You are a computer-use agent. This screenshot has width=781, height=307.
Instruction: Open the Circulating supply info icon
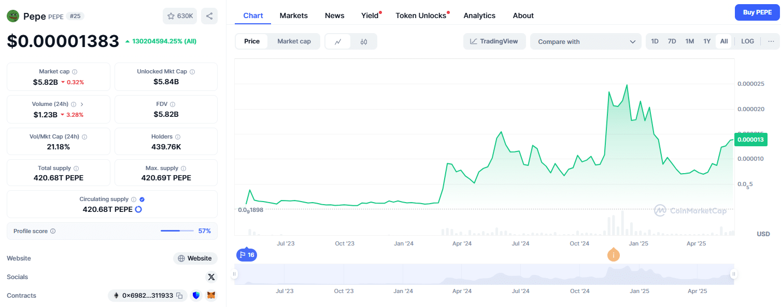tap(134, 199)
